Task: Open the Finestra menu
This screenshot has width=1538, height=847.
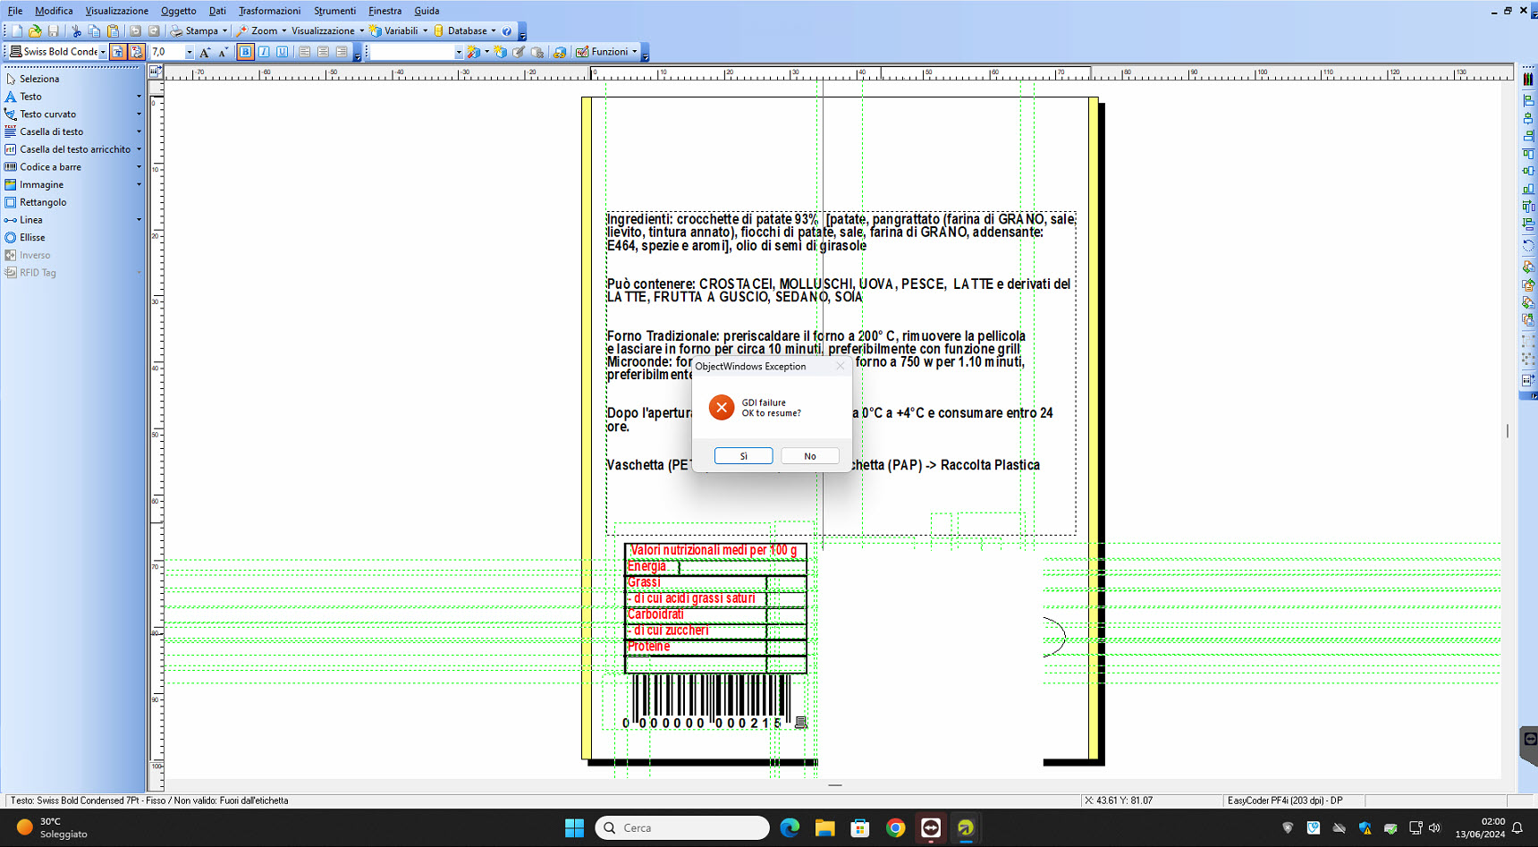Action: [x=384, y=11]
